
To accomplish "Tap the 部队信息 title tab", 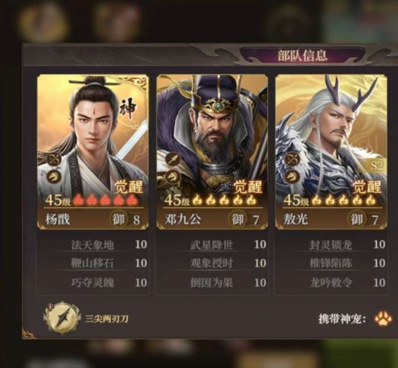I will (302, 55).
